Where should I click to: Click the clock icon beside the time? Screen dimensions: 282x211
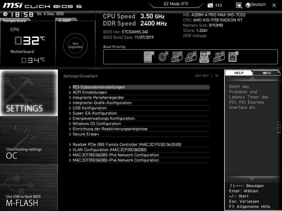[5, 14]
